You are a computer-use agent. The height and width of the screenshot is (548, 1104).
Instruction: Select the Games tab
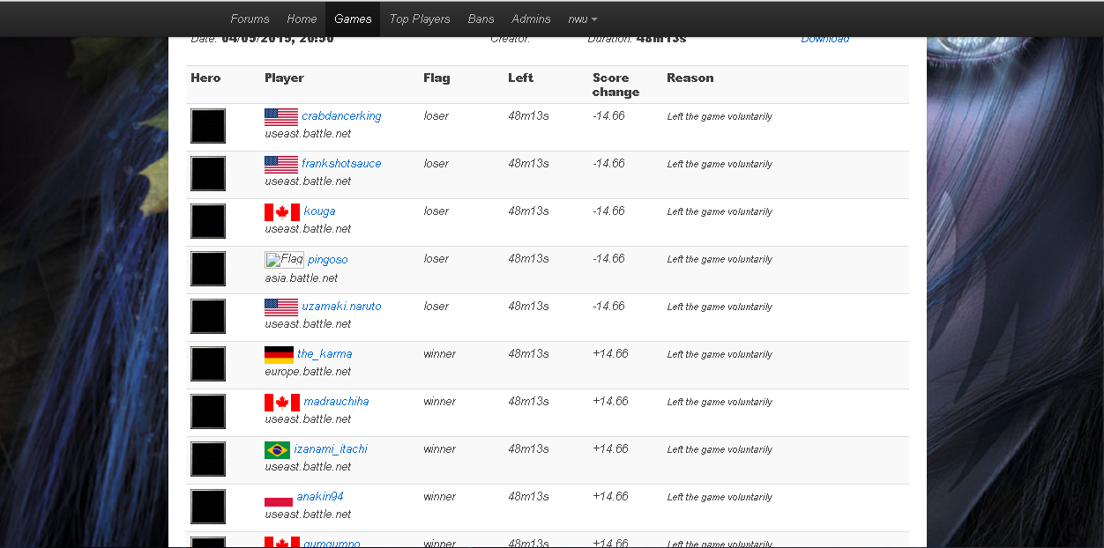click(x=353, y=19)
